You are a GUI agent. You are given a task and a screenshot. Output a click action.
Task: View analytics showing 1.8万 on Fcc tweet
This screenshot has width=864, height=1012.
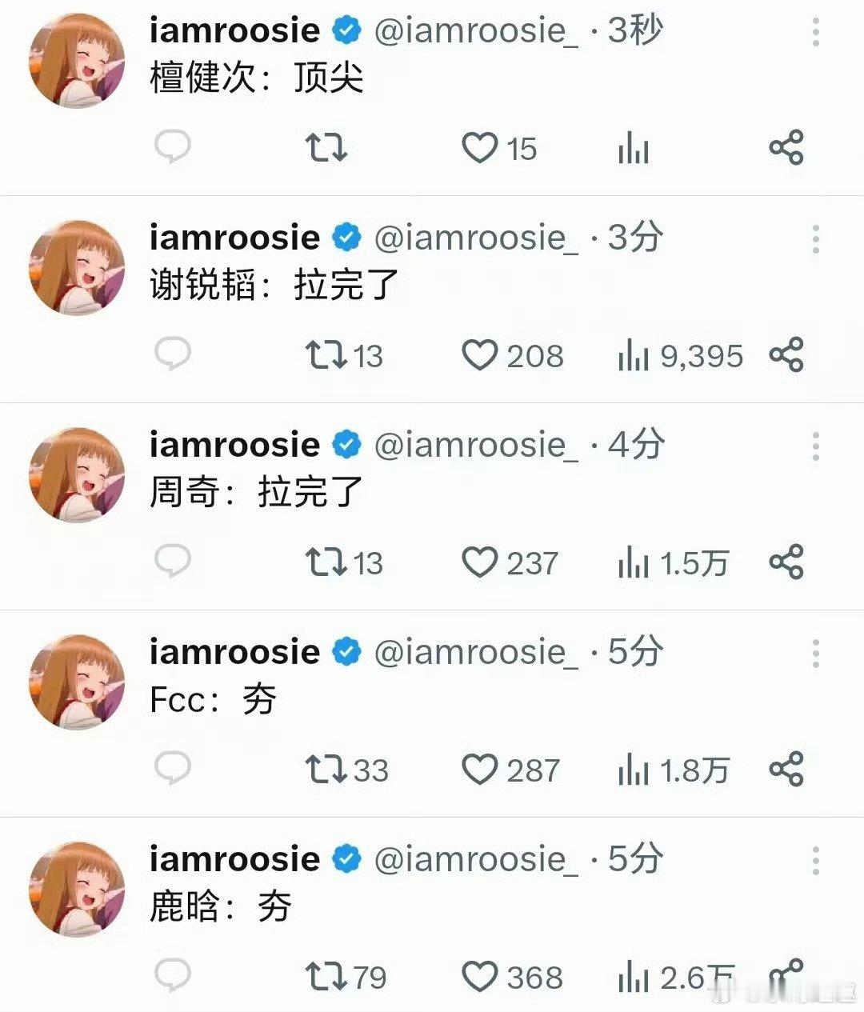tap(673, 770)
